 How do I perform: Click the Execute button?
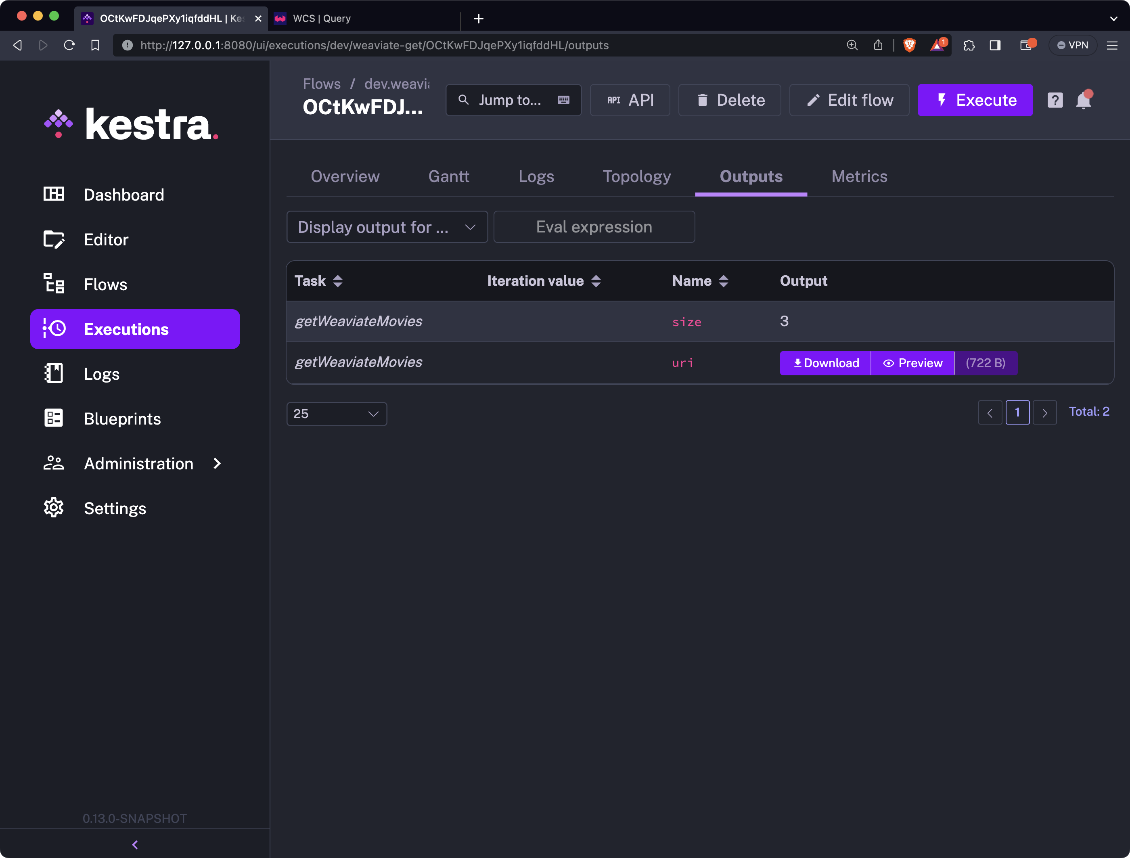pyautogui.click(x=975, y=100)
